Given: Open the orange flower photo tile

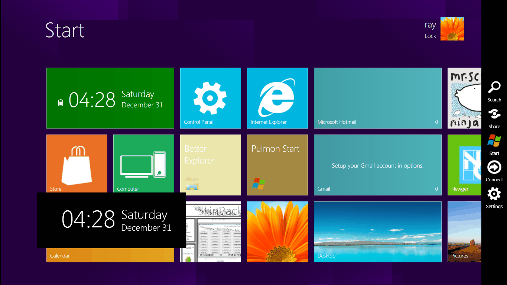Looking at the screenshot, I should [277, 231].
